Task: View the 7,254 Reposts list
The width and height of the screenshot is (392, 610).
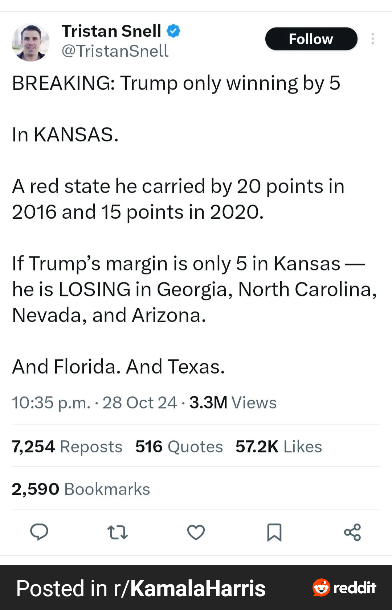Action: coord(67,447)
